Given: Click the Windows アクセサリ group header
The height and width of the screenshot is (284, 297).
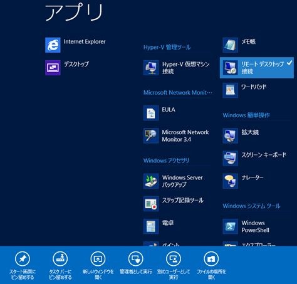Looking at the screenshot, I should coord(166,160).
